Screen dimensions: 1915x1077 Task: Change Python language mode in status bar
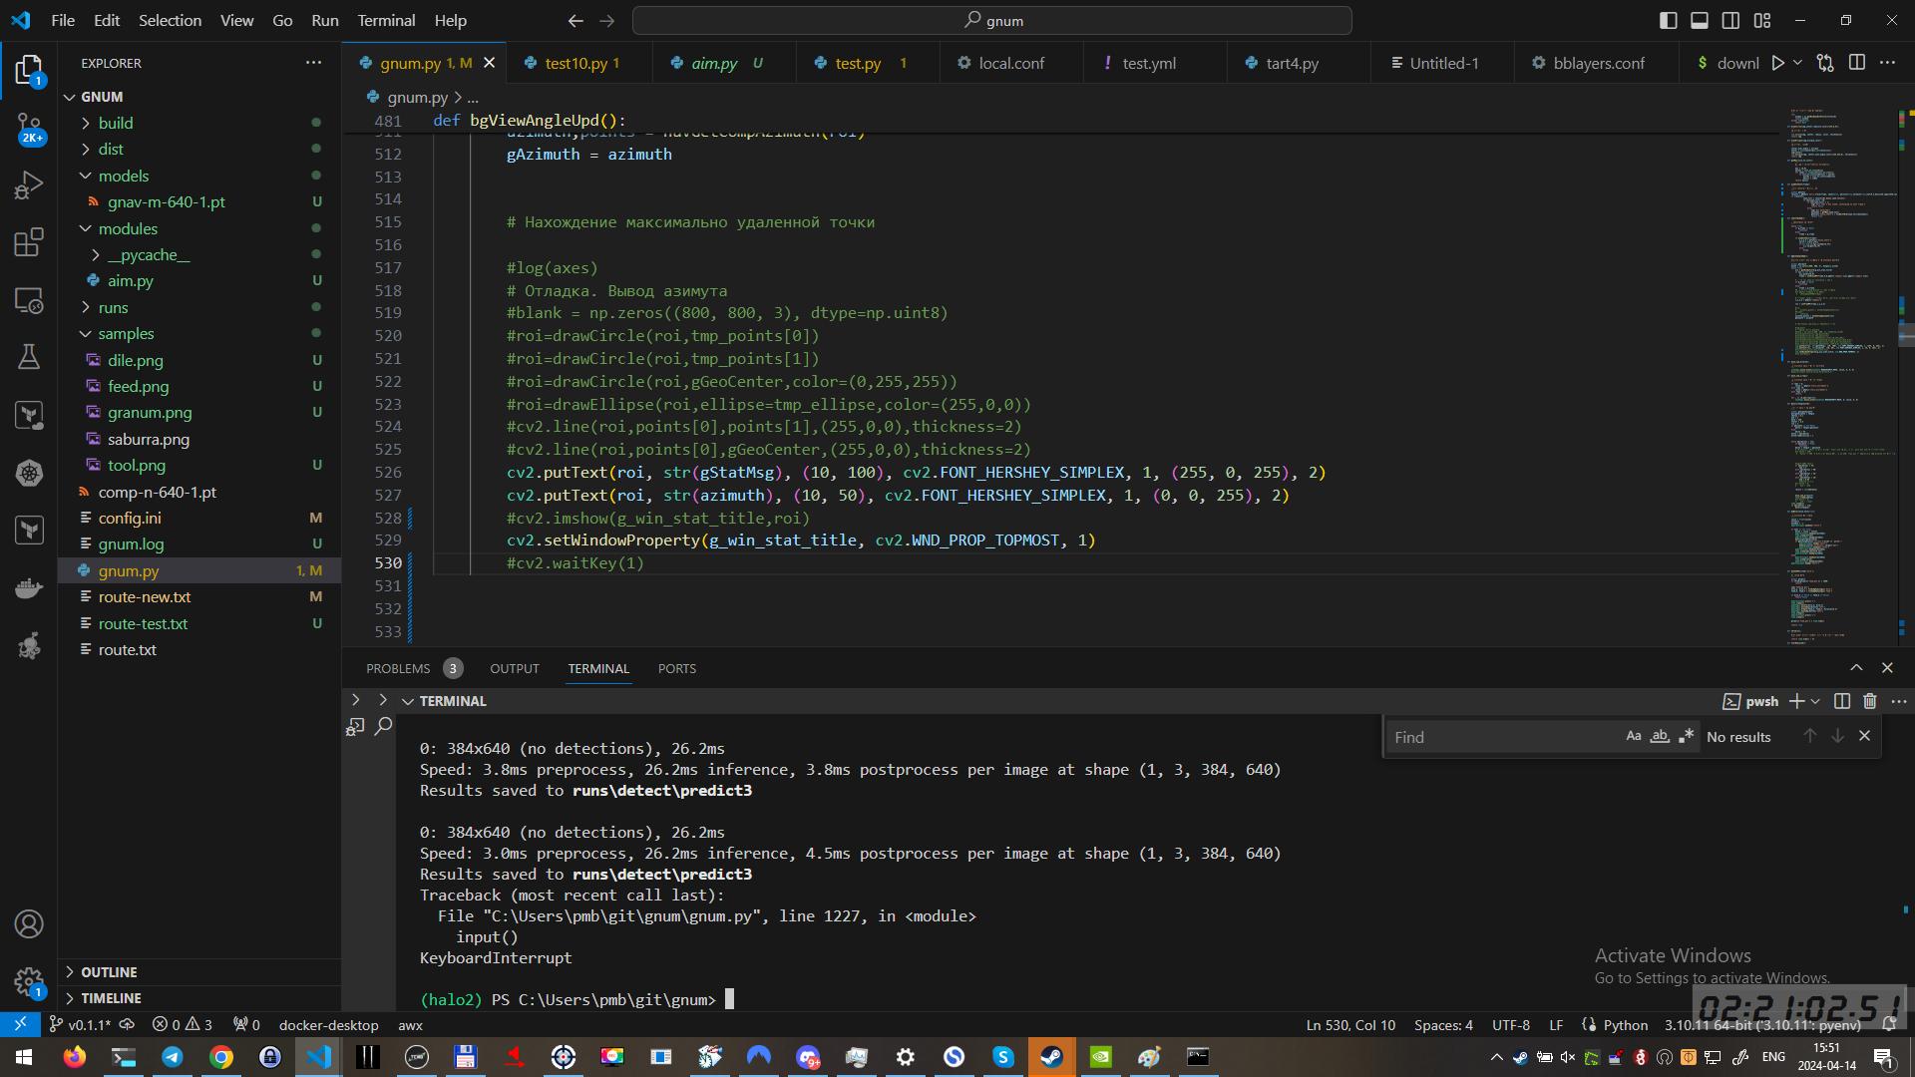point(1626,1024)
